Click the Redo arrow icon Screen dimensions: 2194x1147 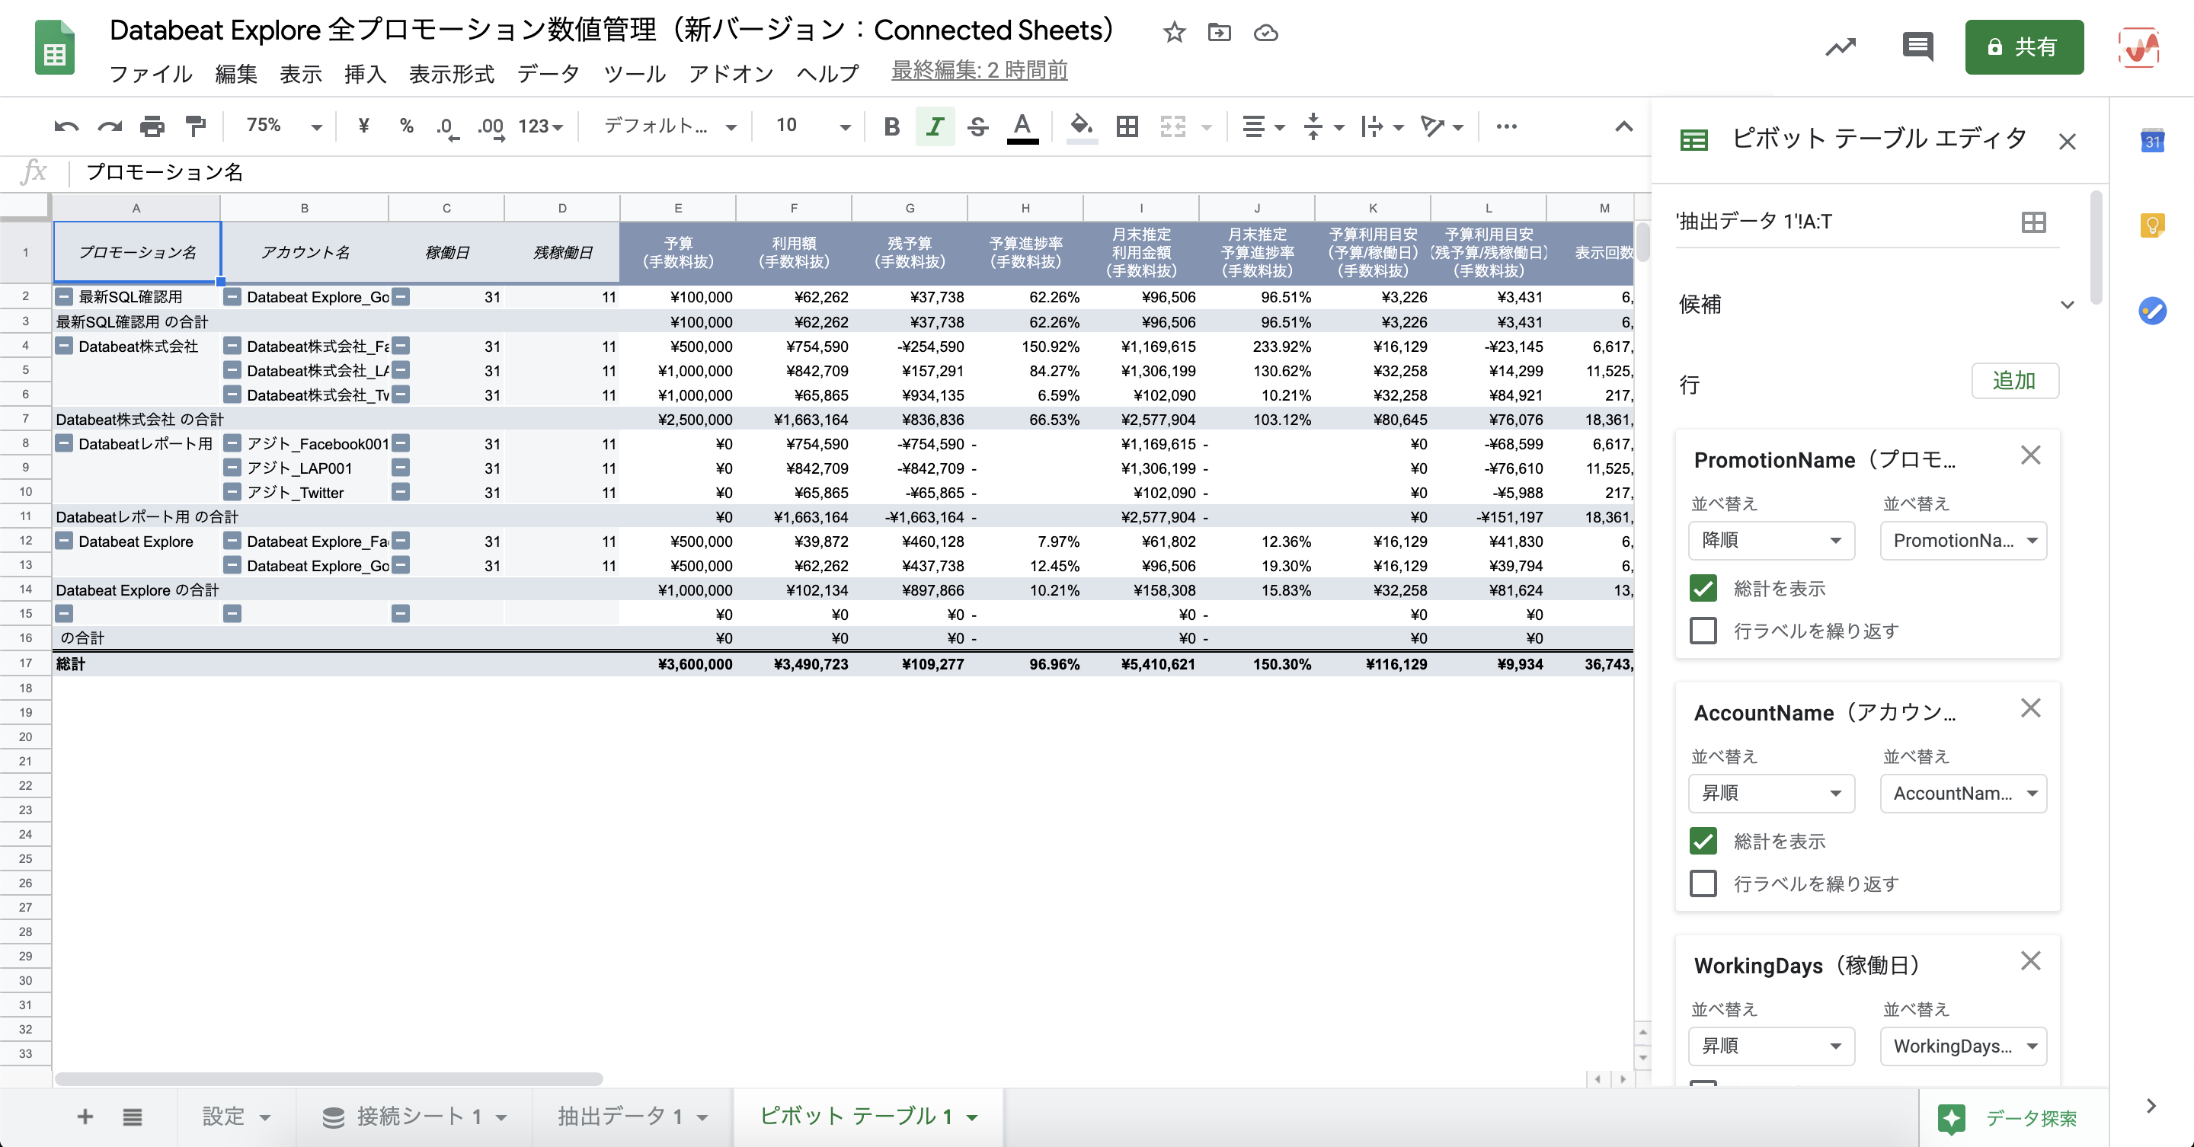[x=109, y=127]
